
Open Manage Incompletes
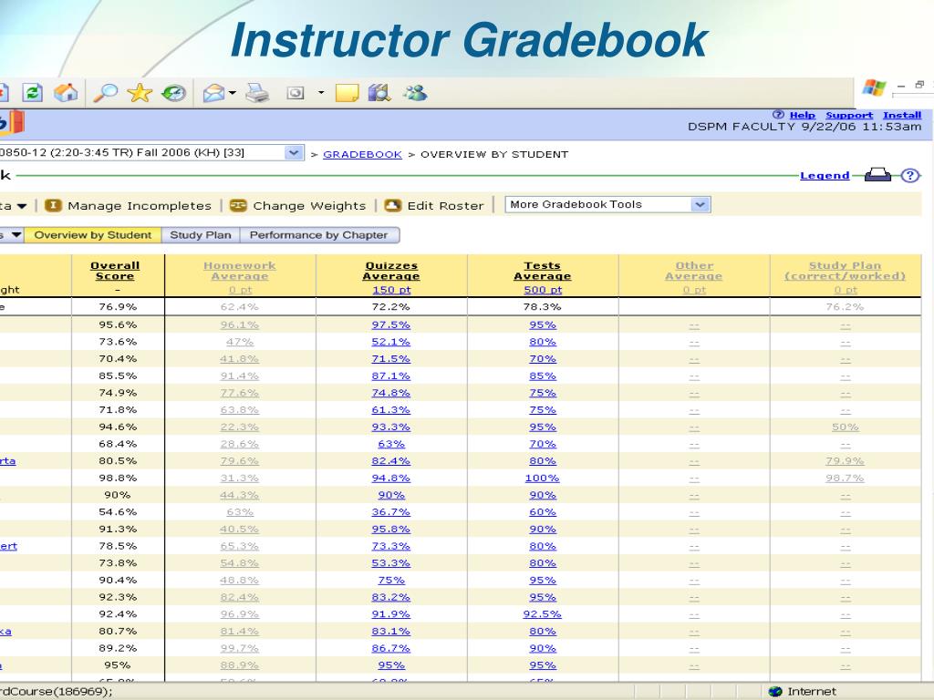(x=140, y=205)
